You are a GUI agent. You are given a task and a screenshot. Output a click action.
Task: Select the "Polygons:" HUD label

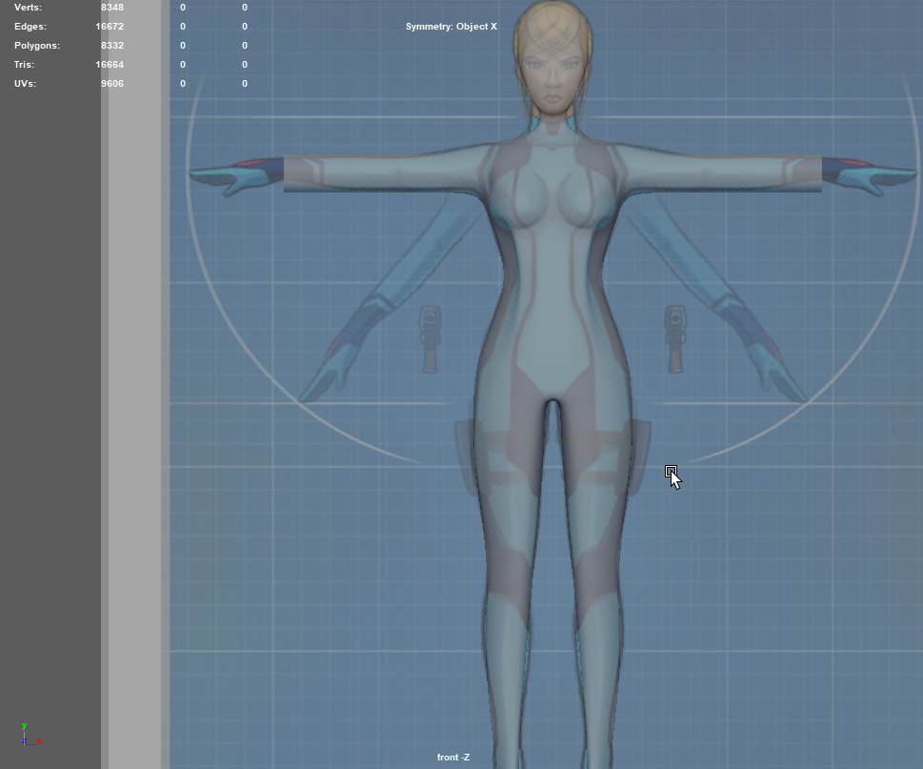tap(37, 46)
